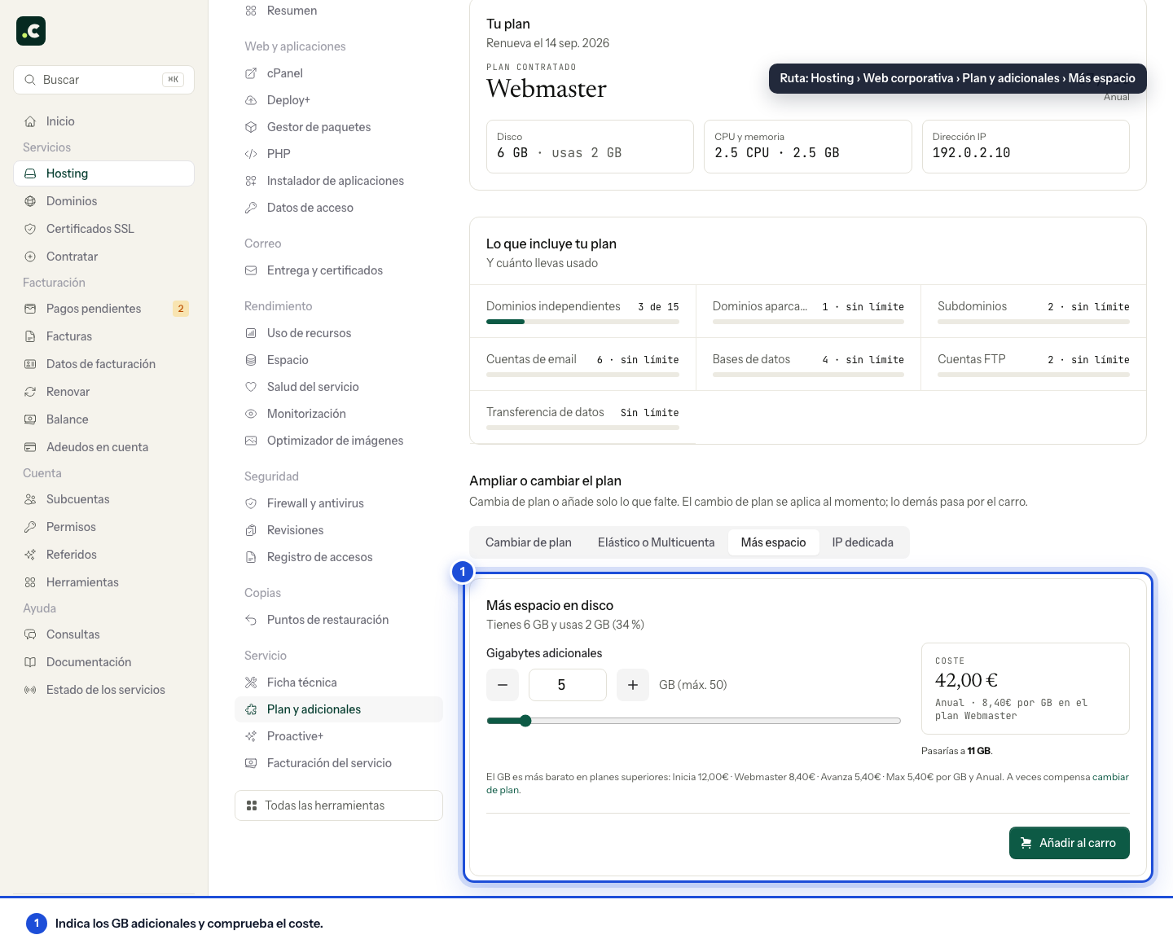This screenshot has width=1173, height=948.
Task: Click Añadir al carro button
Action: [x=1069, y=843]
